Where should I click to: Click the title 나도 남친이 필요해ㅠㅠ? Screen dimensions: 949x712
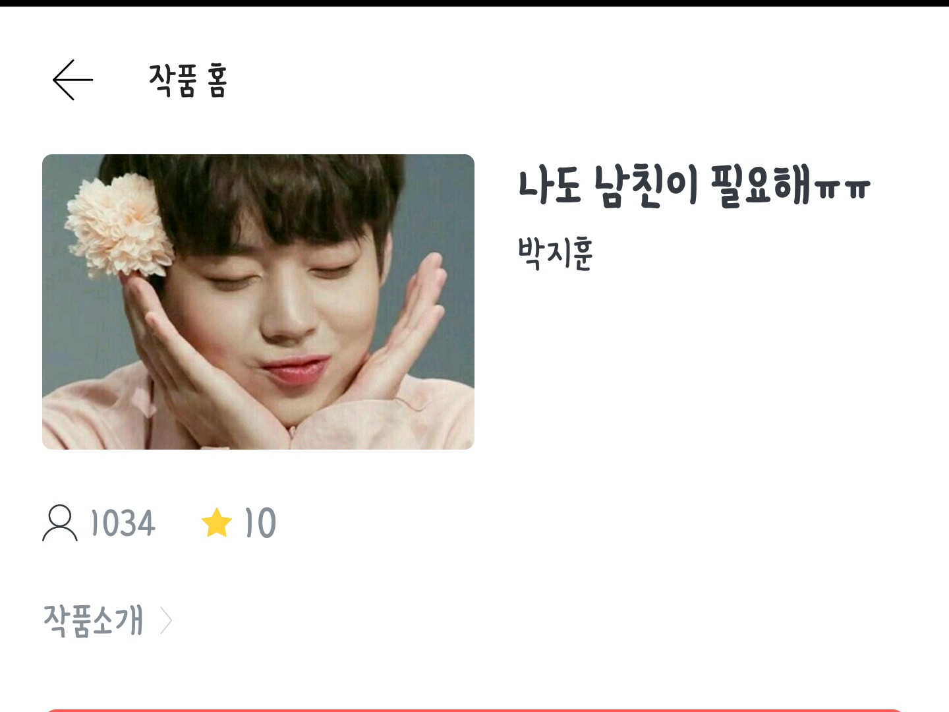[x=694, y=185]
